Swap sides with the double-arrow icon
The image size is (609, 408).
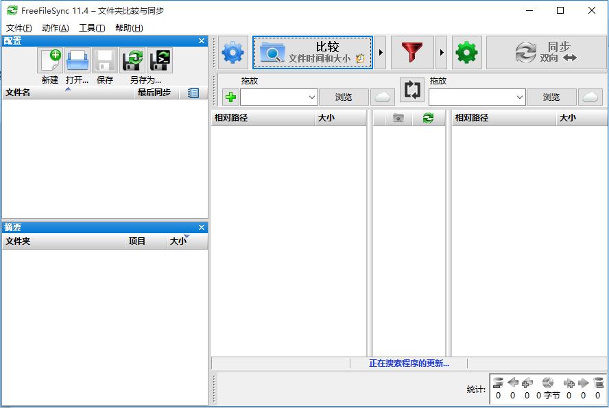[x=412, y=90]
